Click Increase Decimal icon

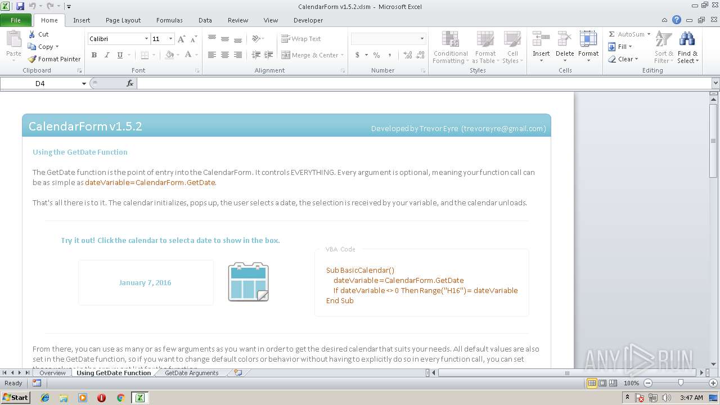tap(408, 55)
